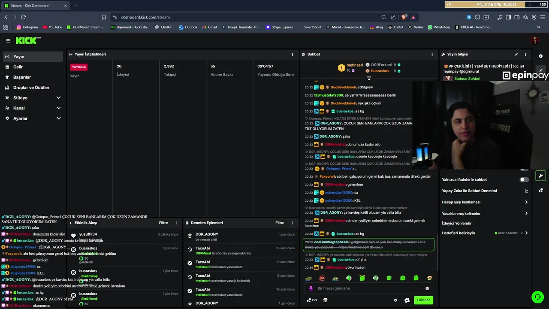The image size is (549, 309).
Task: Open the green support chat bubble
Action: point(537,297)
